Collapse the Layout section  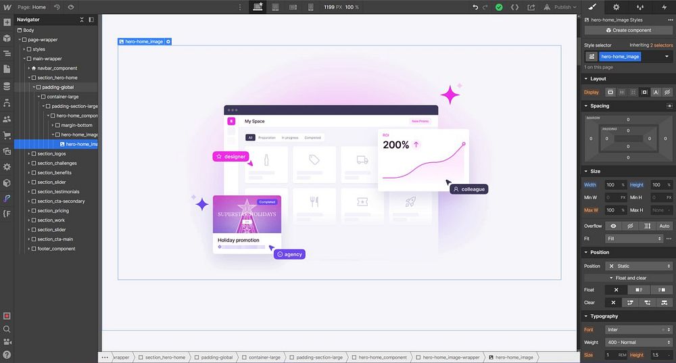(586, 79)
